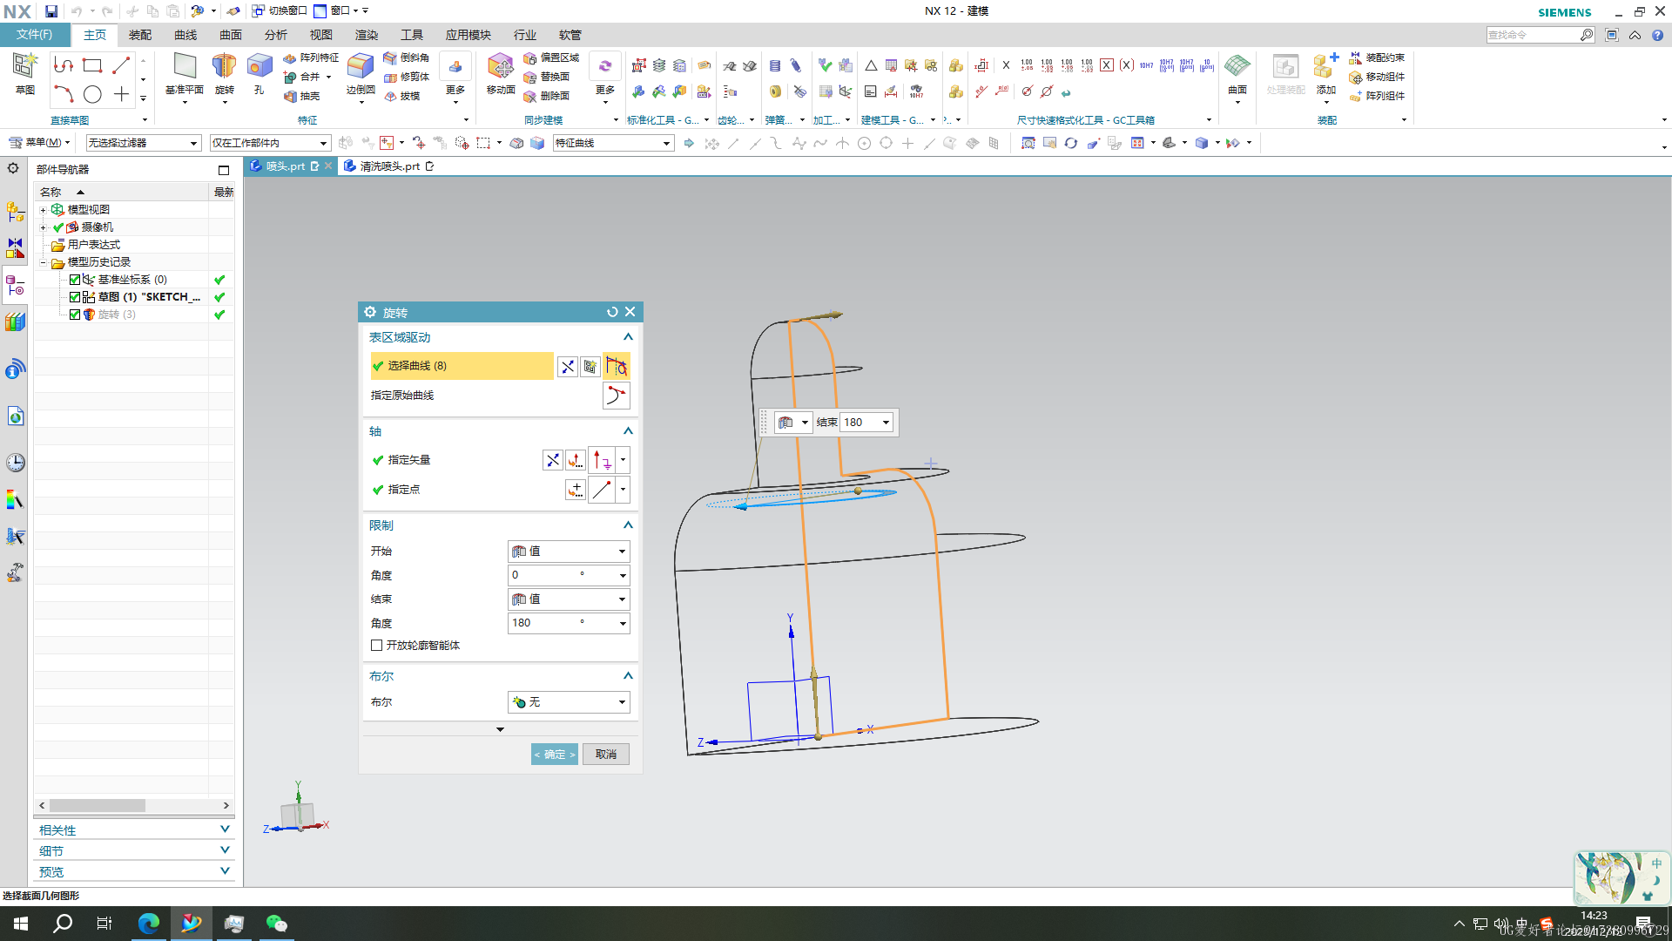Open the 草图 sketch tool
Screen dimensions: 1672x941
(x=24, y=73)
